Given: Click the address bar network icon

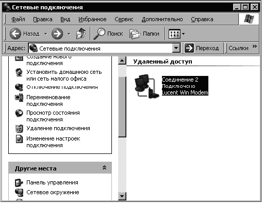Looking at the screenshot, I should 34,48.
